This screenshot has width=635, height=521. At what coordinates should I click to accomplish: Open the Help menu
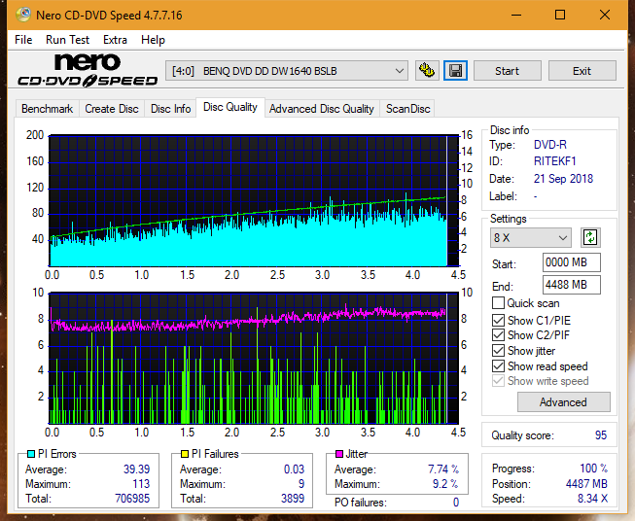click(x=153, y=40)
